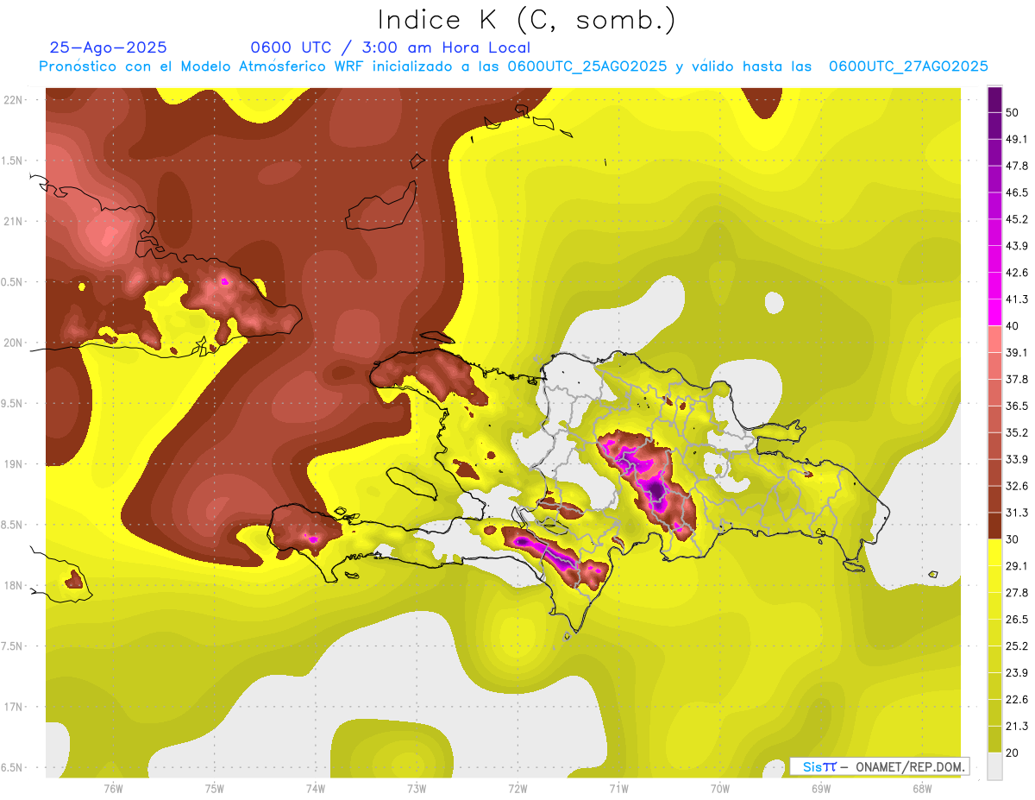Click the latitude label '22N'

coord(13,100)
